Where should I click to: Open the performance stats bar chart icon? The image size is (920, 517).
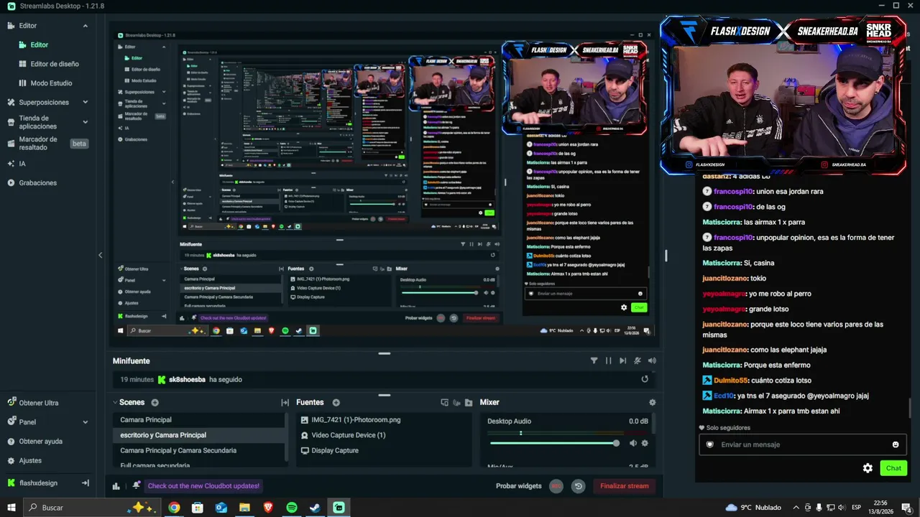click(x=116, y=486)
